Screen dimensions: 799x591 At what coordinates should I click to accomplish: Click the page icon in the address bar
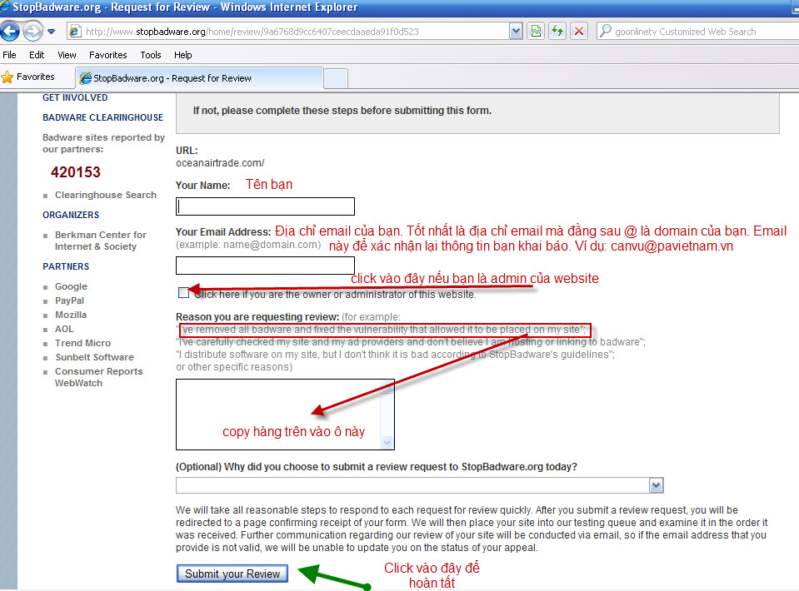(75, 32)
